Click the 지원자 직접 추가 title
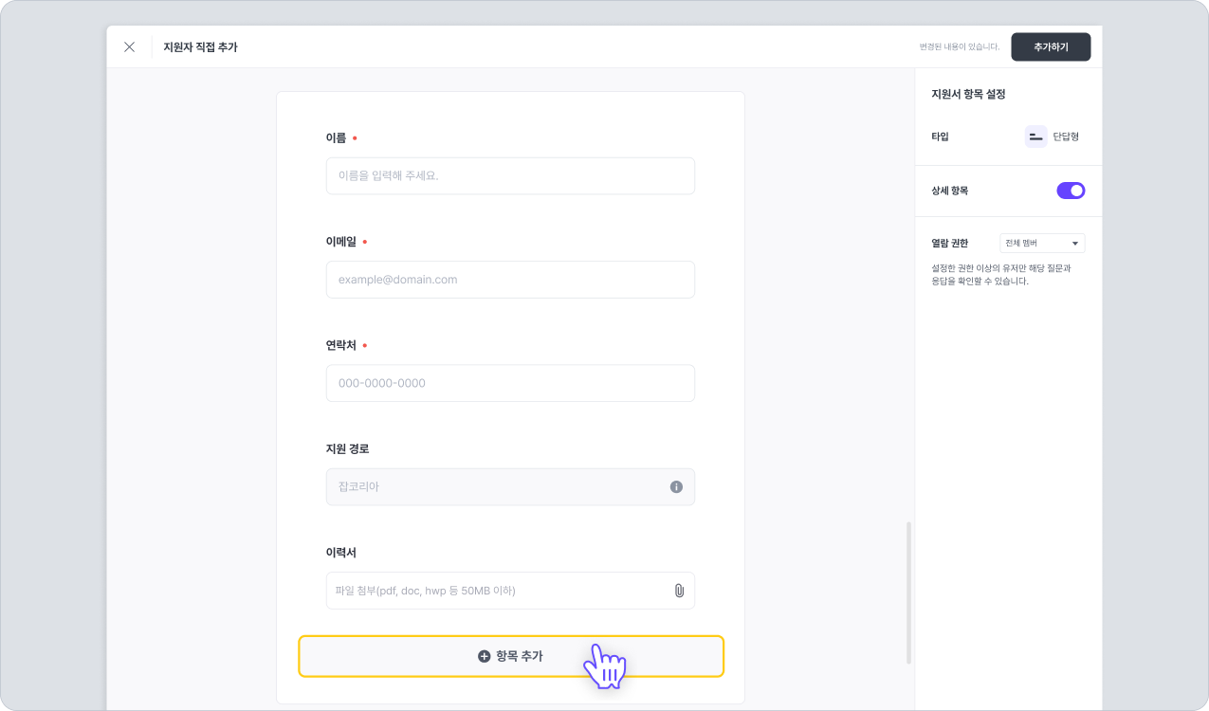The height and width of the screenshot is (711, 1209). (x=200, y=46)
